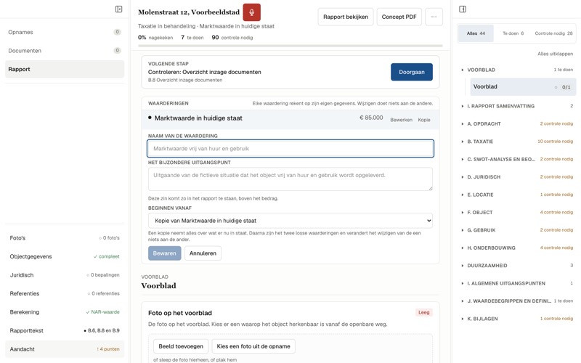Expand J. WAARDEBEGRIPPEN EN DEFINI… section
581x363 pixels.
pos(517,301)
